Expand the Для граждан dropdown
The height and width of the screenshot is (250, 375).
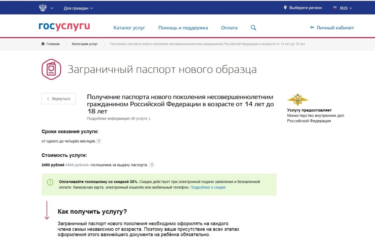78,8
